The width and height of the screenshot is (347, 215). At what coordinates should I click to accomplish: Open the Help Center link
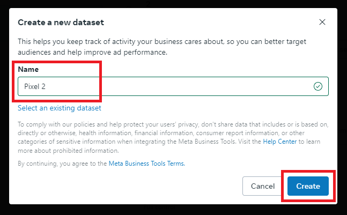pos(280,142)
